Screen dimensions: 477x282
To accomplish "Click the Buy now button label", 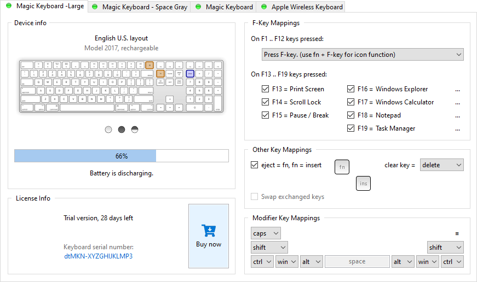I will [x=209, y=244].
